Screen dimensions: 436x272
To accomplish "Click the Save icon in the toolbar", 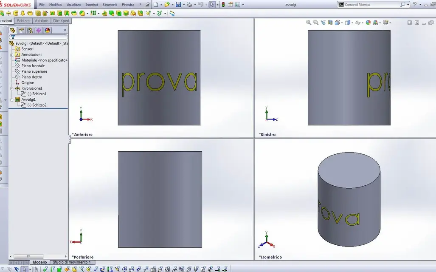I will click(178, 5).
